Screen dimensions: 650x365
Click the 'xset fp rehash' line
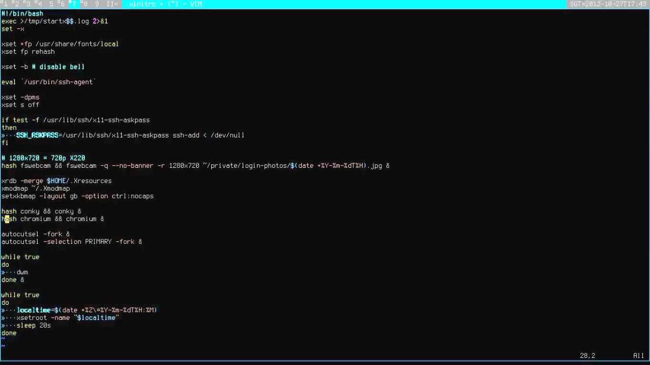pos(28,51)
